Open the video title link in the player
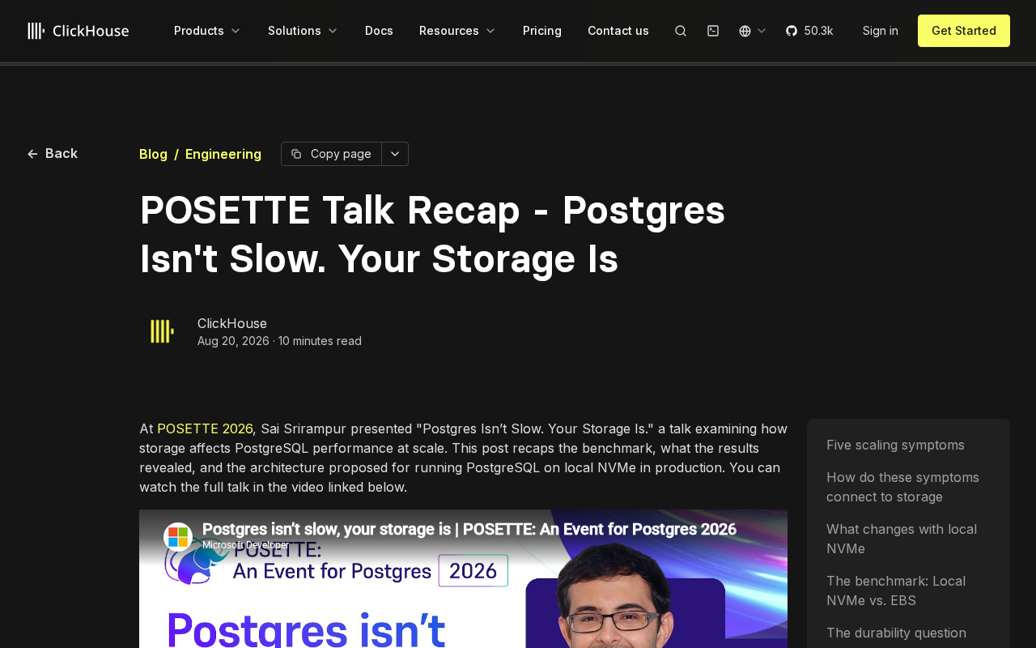This screenshot has height=648, width=1036. tap(469, 530)
